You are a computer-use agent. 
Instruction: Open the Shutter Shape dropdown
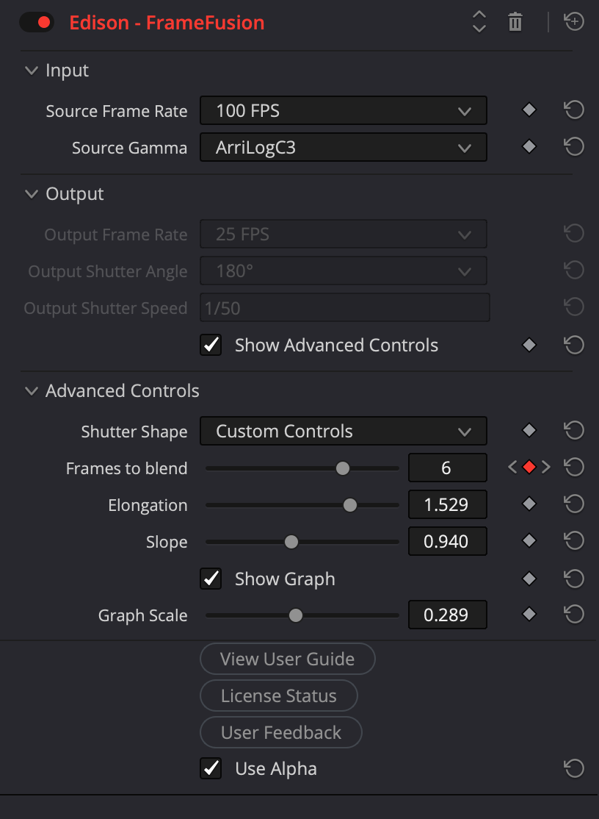tap(343, 432)
